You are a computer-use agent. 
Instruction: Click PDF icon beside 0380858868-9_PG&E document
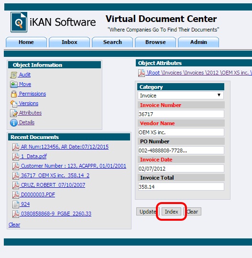pos(16,214)
